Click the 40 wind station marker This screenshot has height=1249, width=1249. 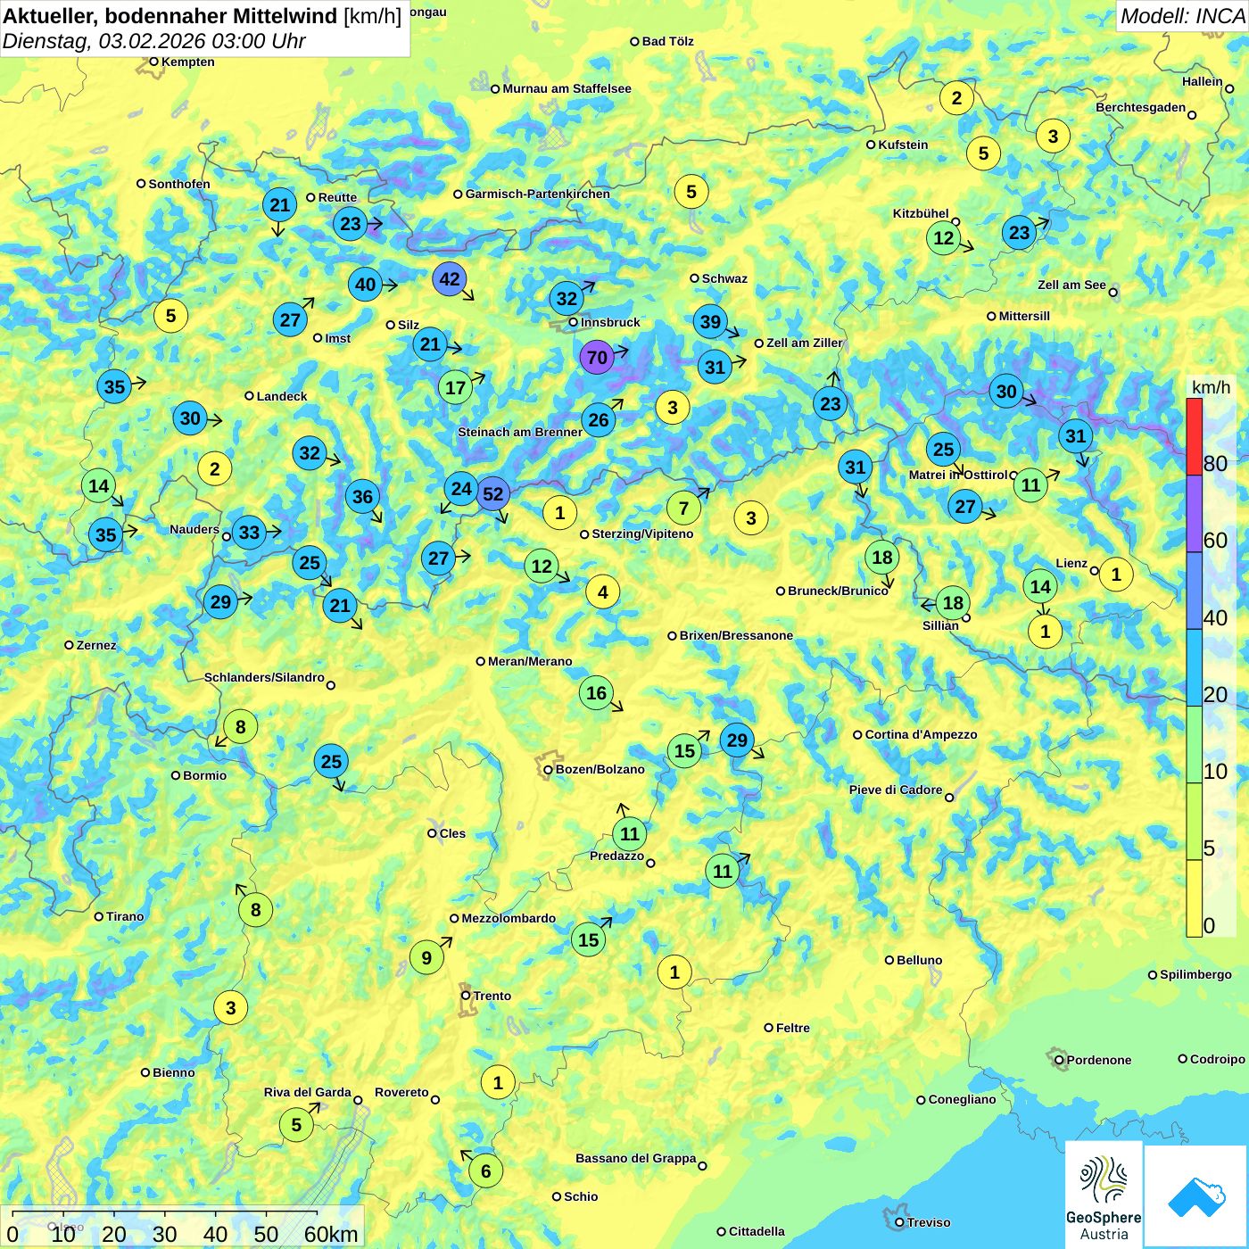[x=366, y=285]
